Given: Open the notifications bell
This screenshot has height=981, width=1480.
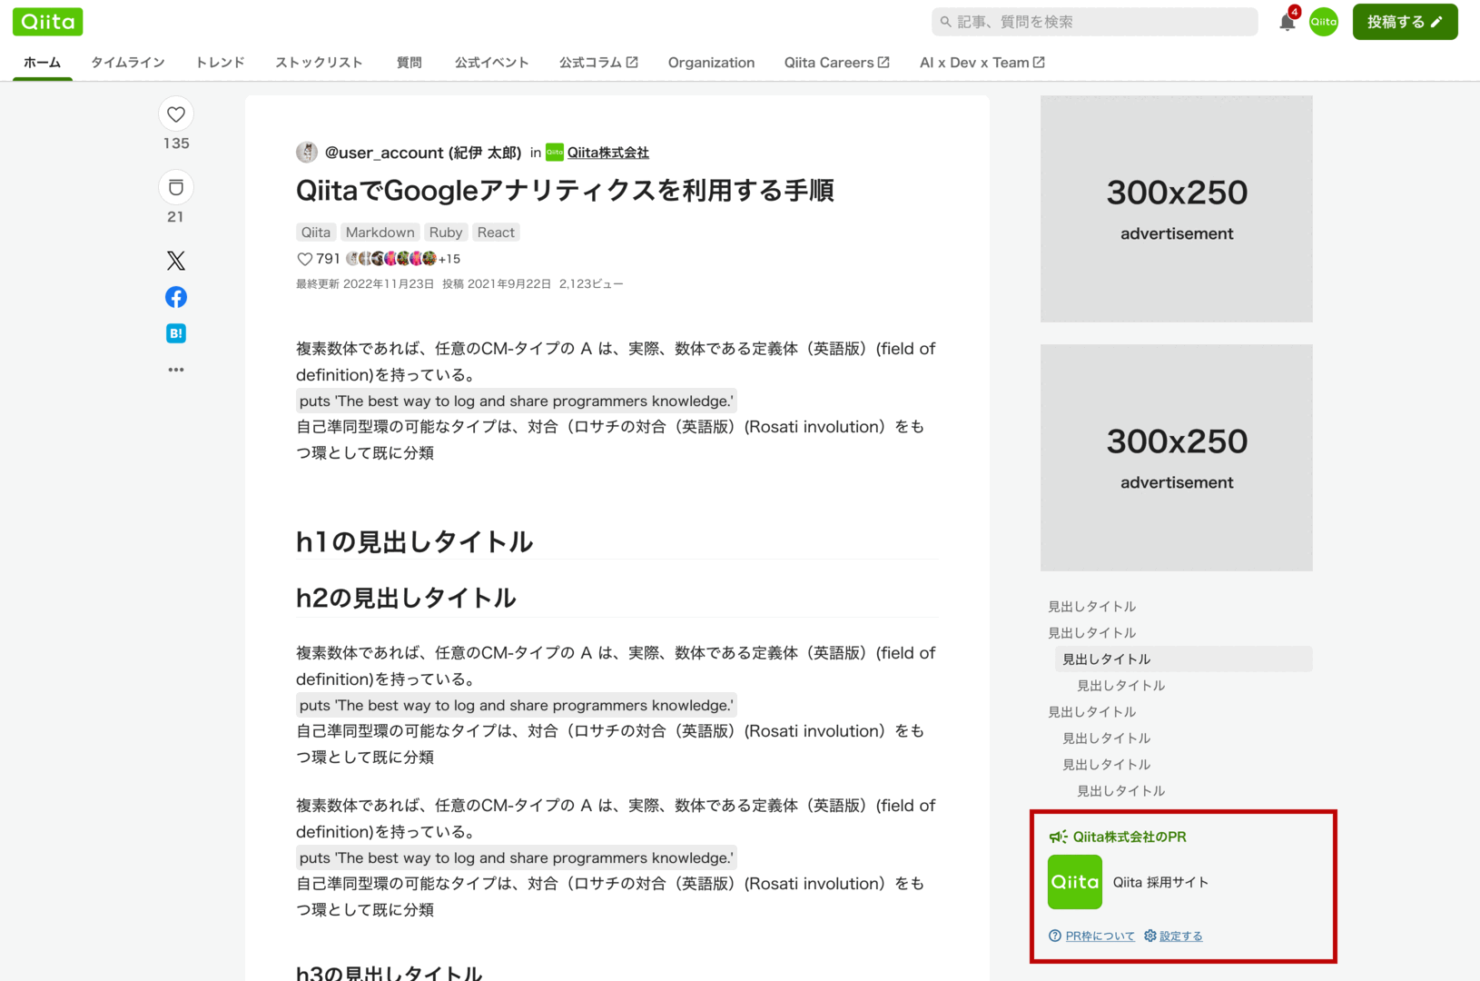Looking at the screenshot, I should (x=1288, y=22).
